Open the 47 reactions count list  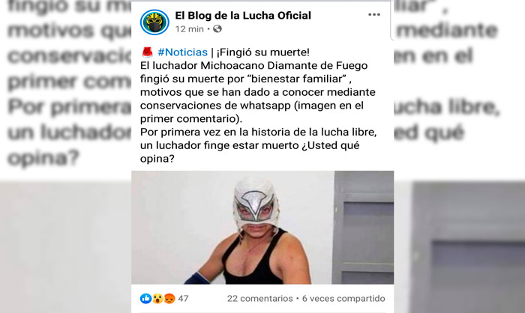pos(183,298)
